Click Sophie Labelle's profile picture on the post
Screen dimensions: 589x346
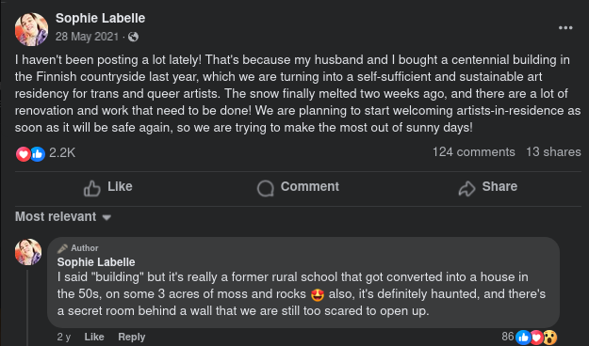pos(31,29)
